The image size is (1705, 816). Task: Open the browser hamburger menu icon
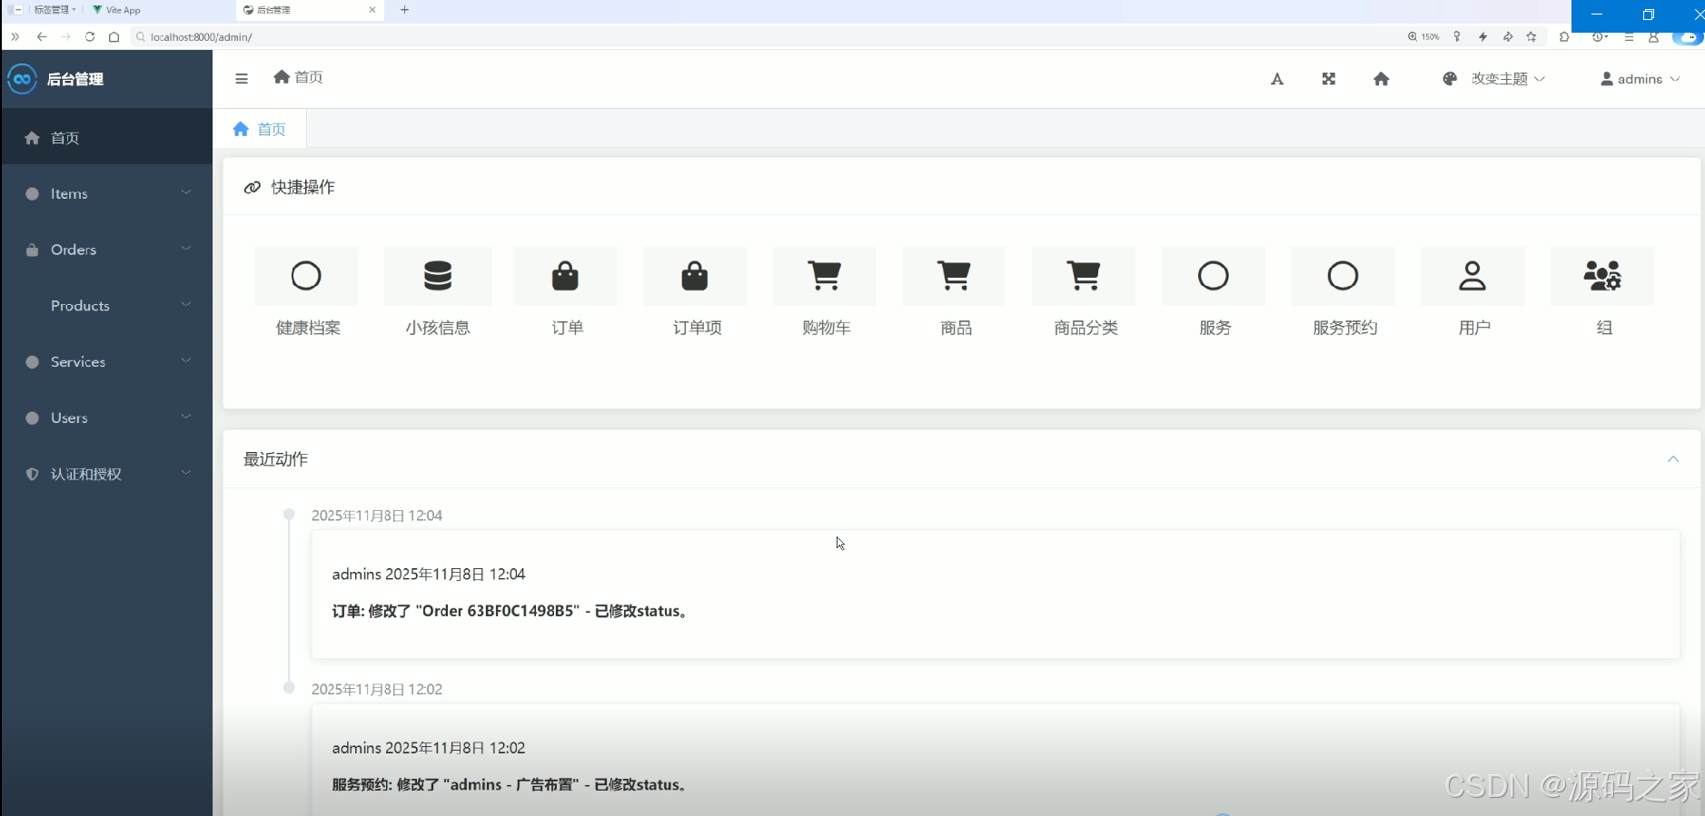1629,37
